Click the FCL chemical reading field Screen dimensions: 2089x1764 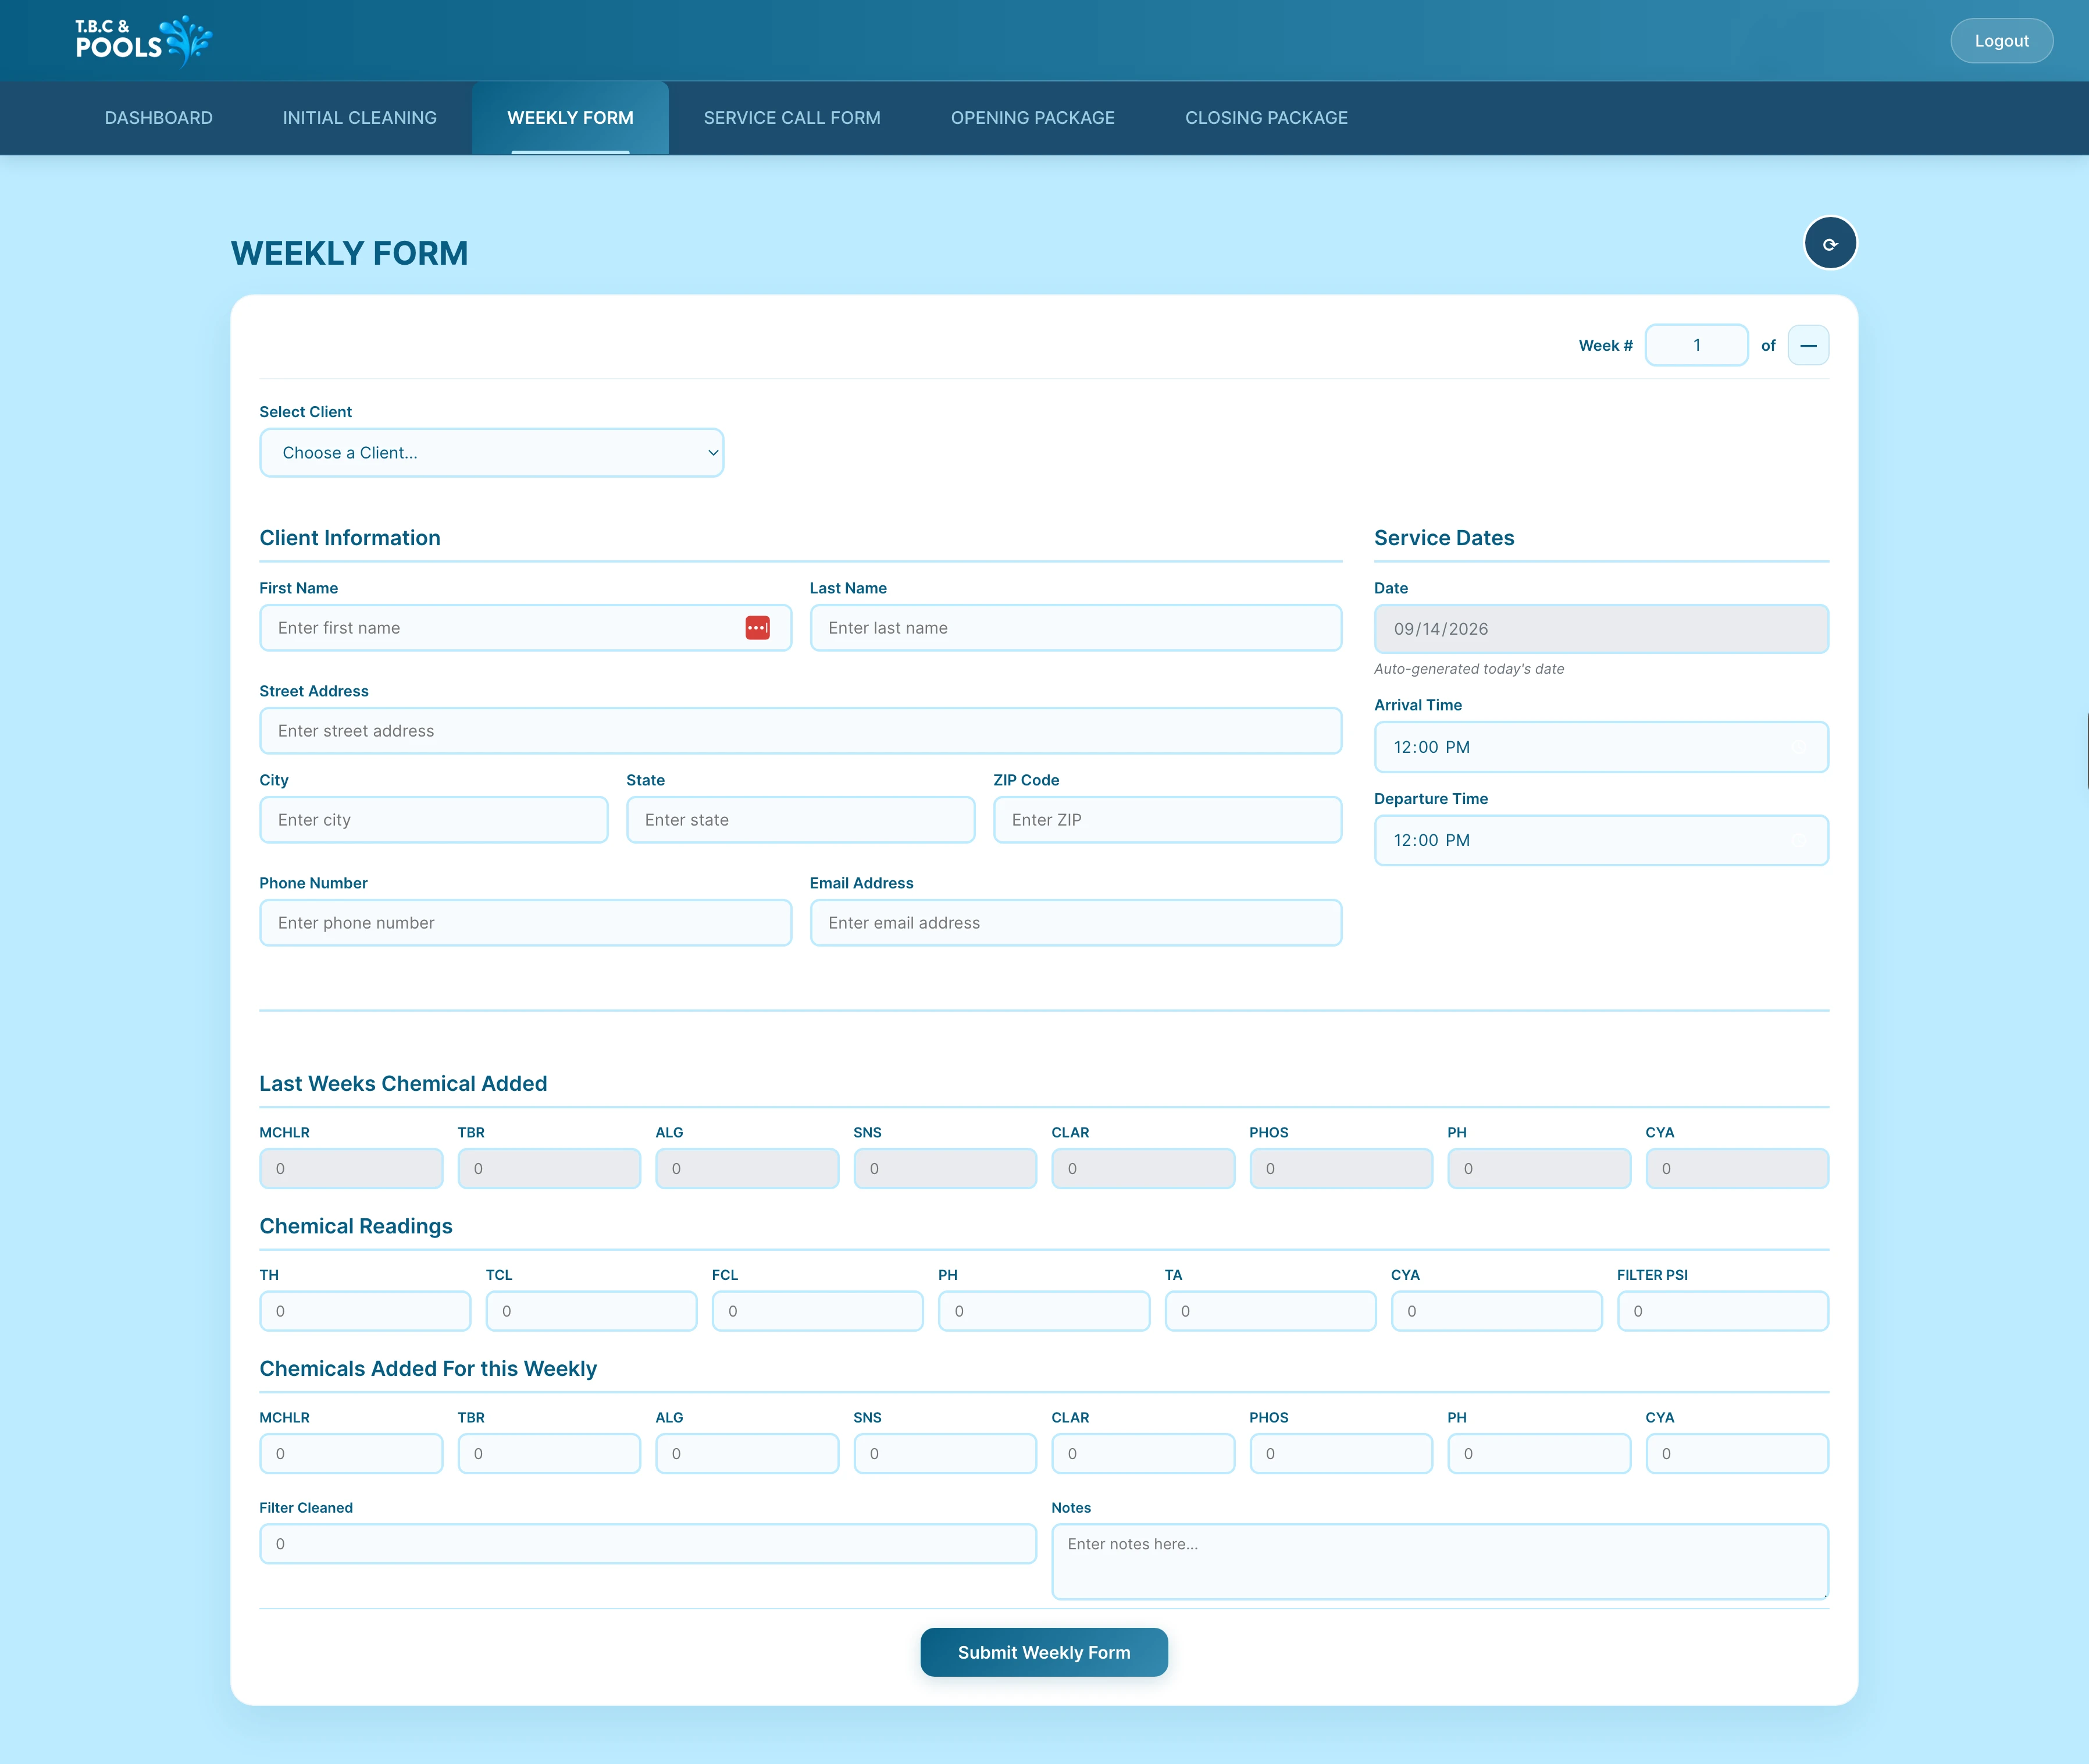click(817, 1311)
